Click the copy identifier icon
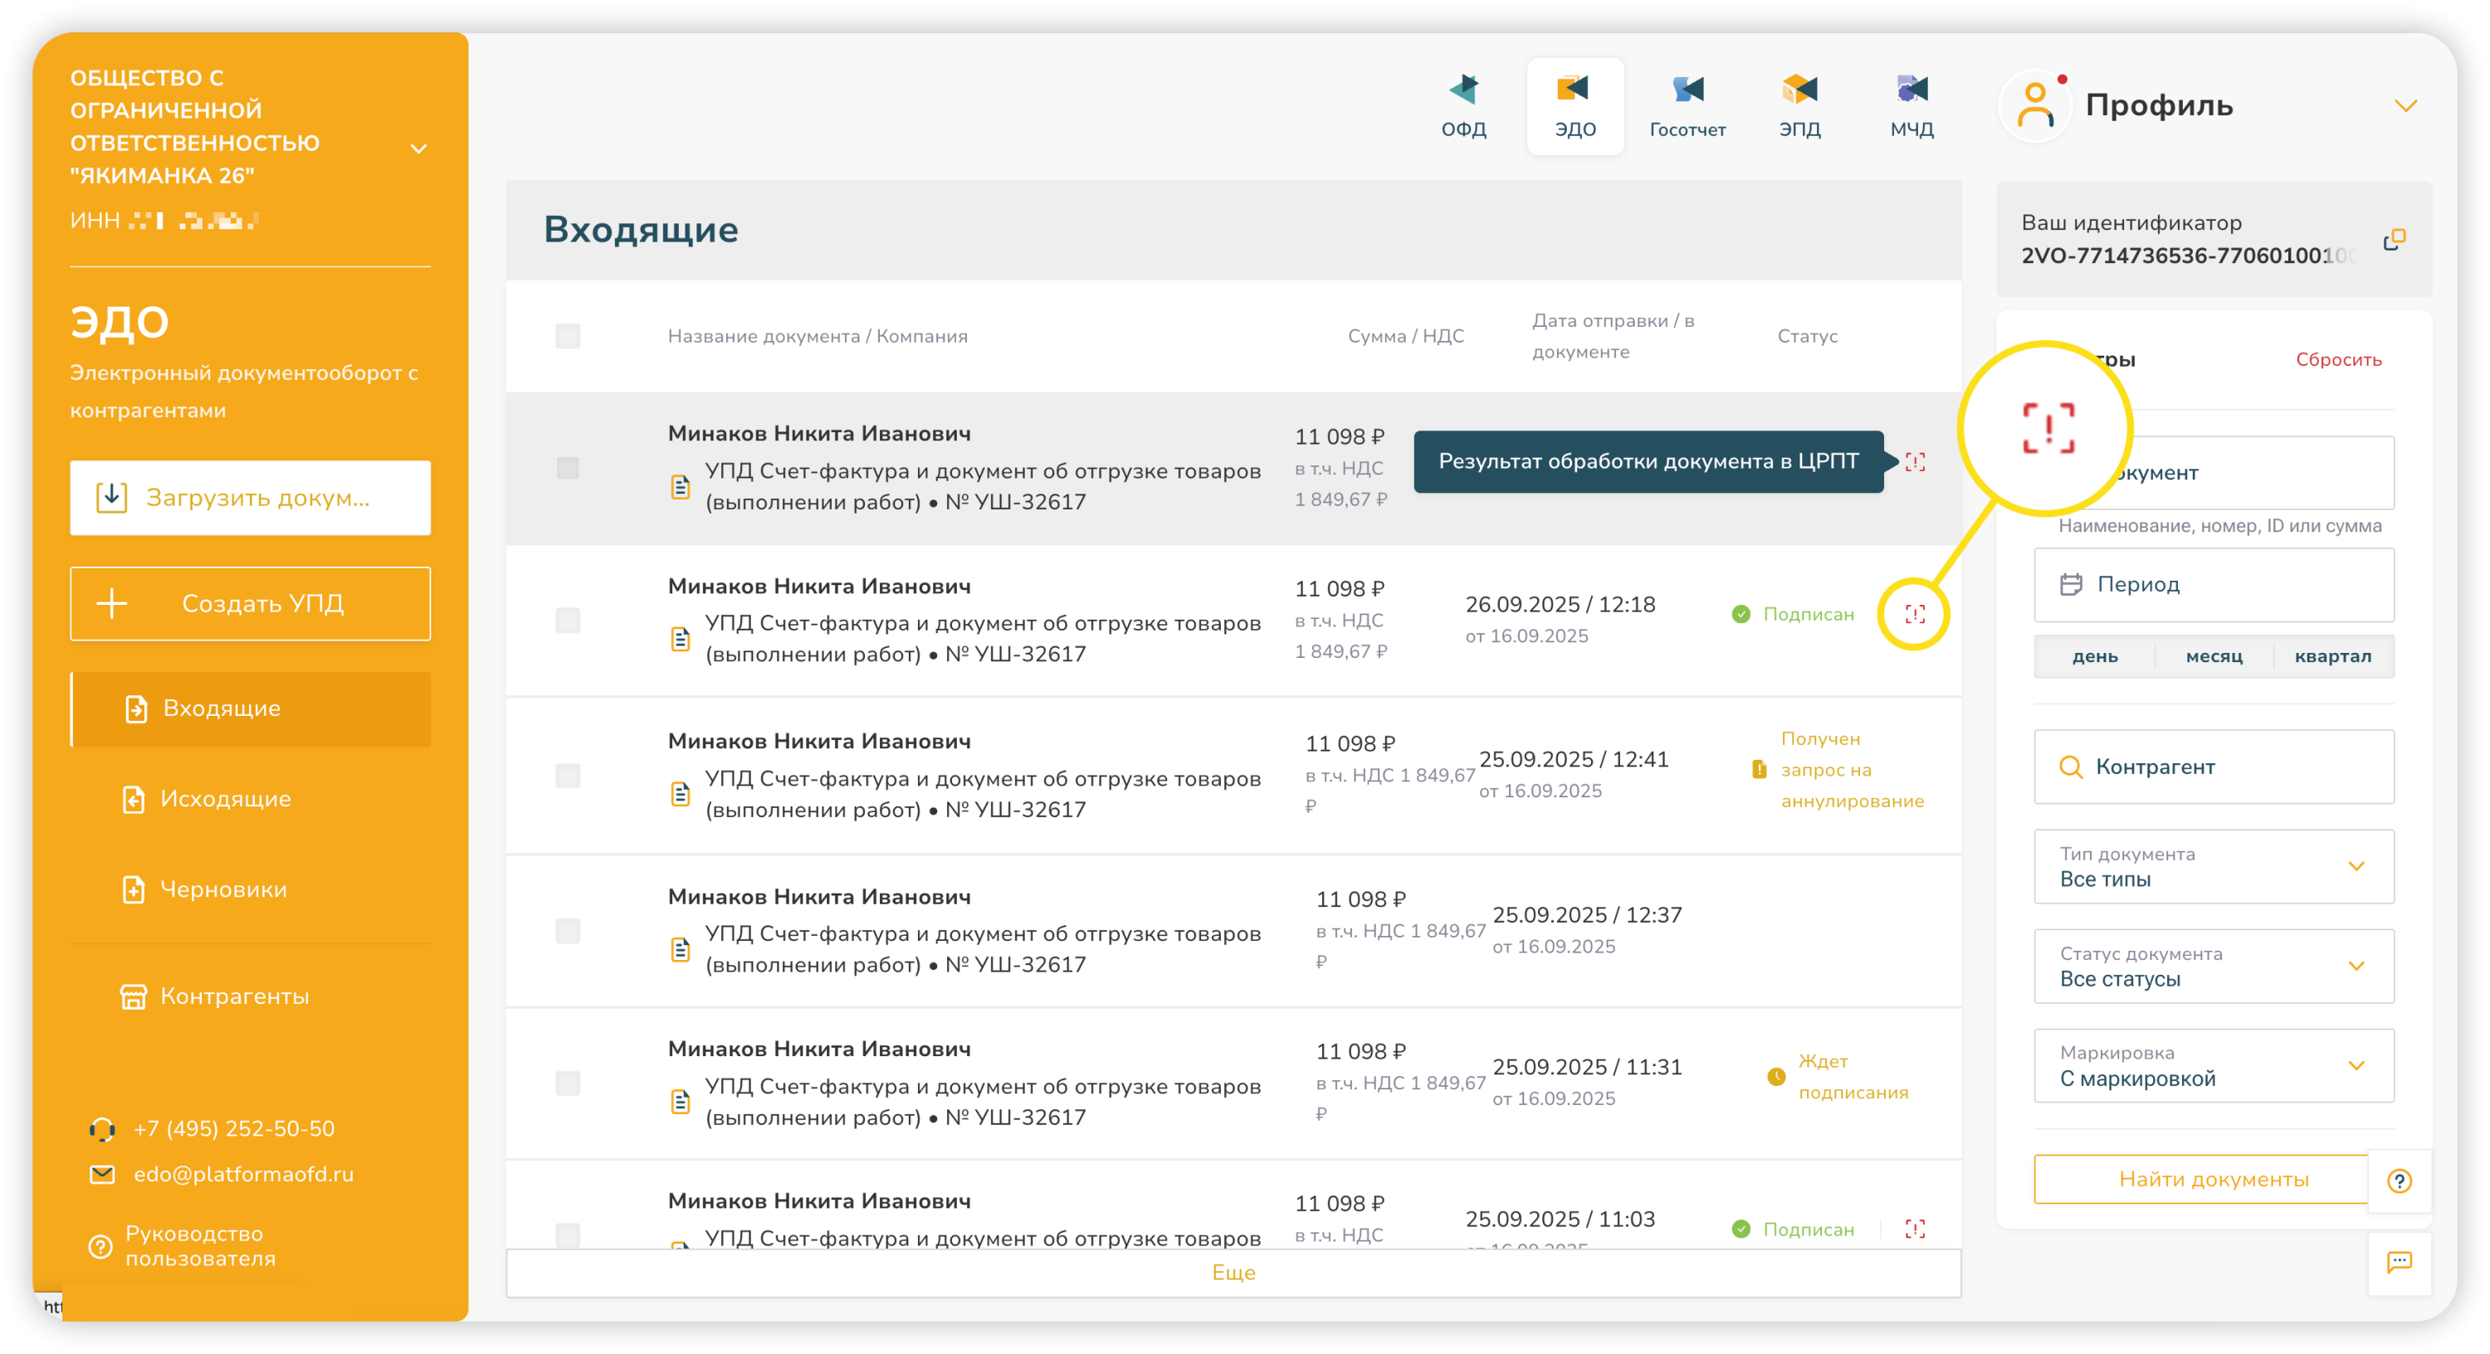2490x1354 pixels. click(2394, 240)
